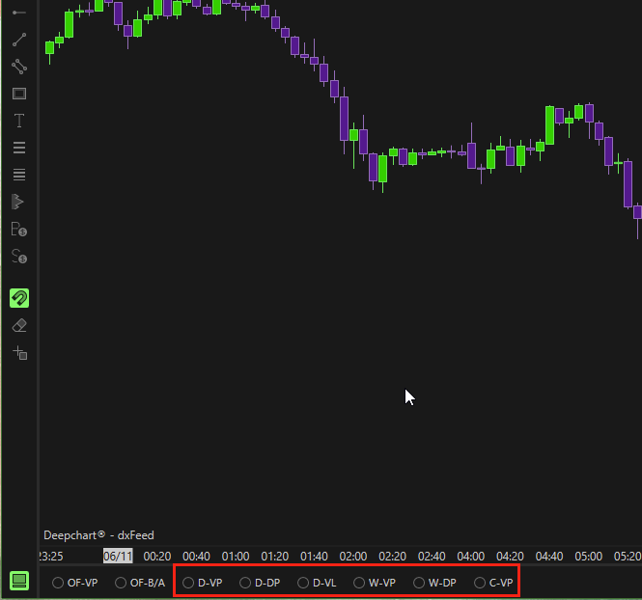Image resolution: width=642 pixels, height=600 pixels.
Task: Click the 02:00 label on time axis
Action: (x=353, y=557)
